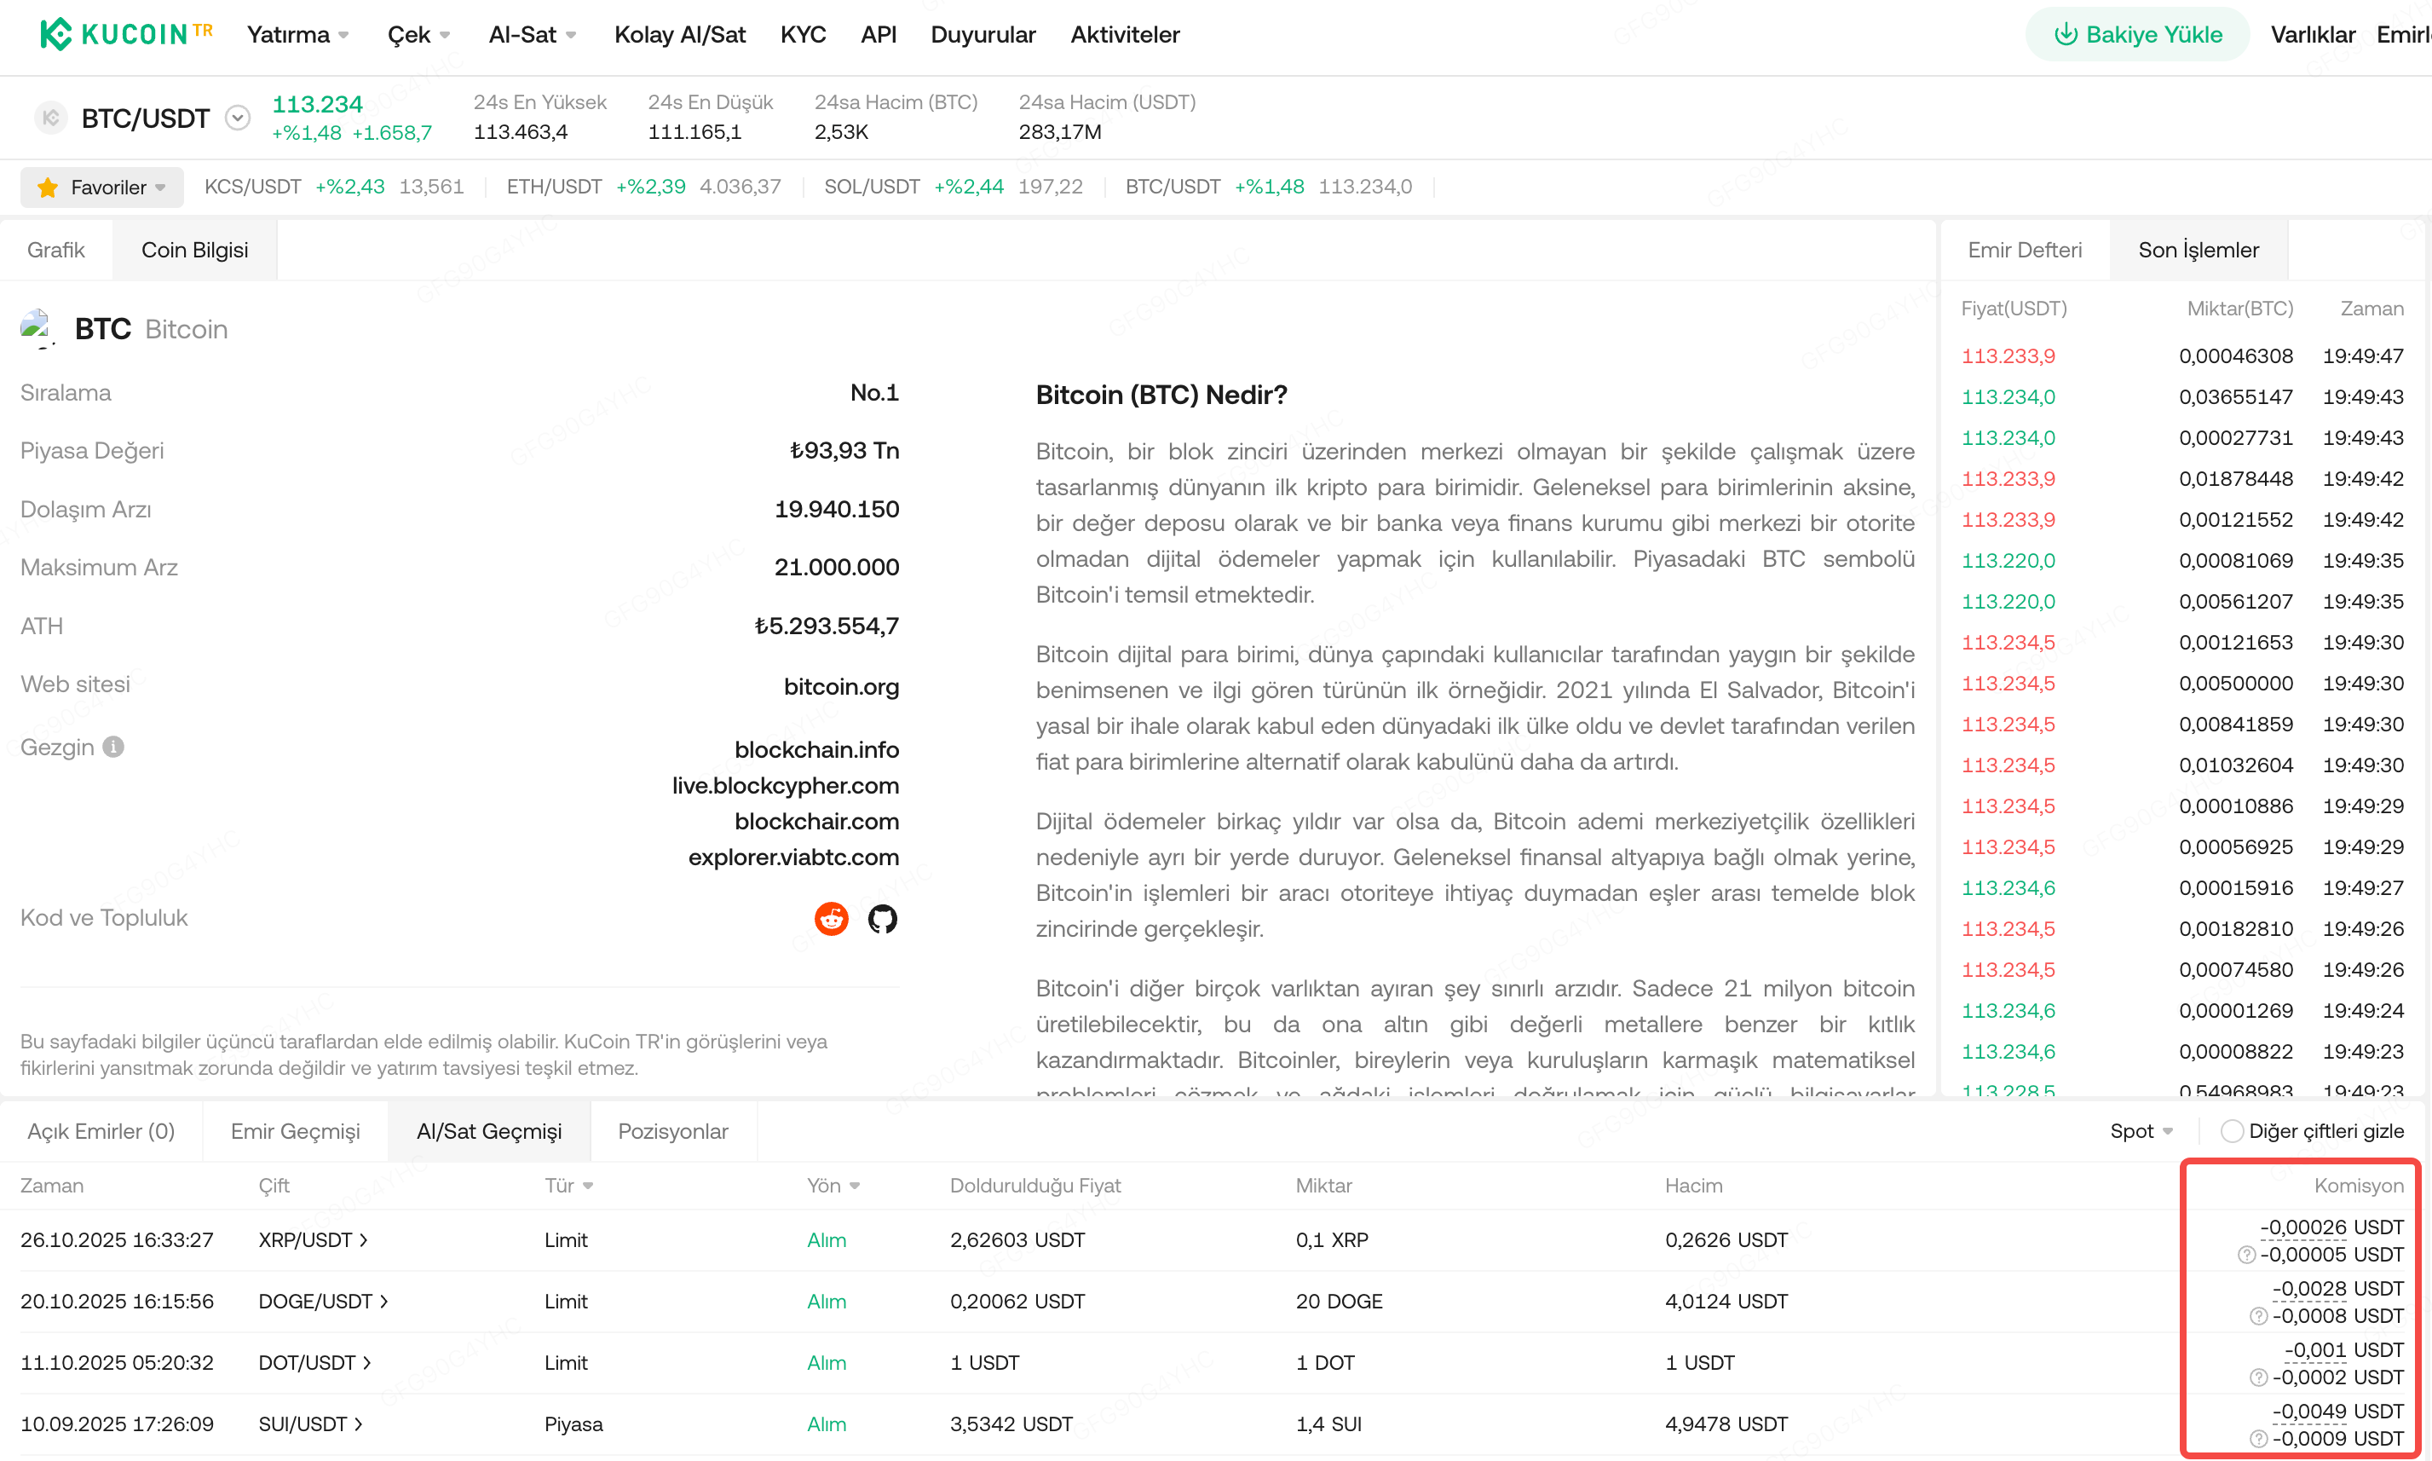Screen dimensions: 2432x1461
Task: Open the GitHub code icon
Action: click(882, 919)
